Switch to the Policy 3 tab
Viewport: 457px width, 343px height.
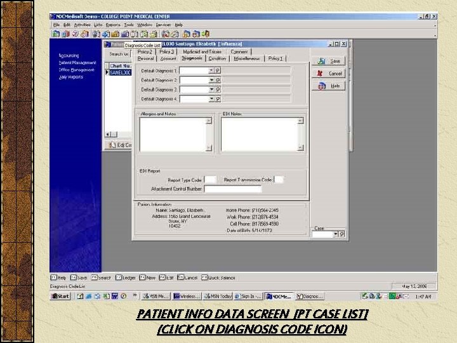click(166, 51)
